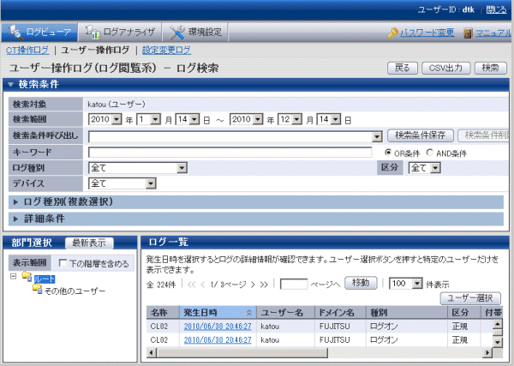Viewport: 514px width, 366px height.
Task: Sort by 発生日時 column arrow icon
Action: (x=249, y=313)
